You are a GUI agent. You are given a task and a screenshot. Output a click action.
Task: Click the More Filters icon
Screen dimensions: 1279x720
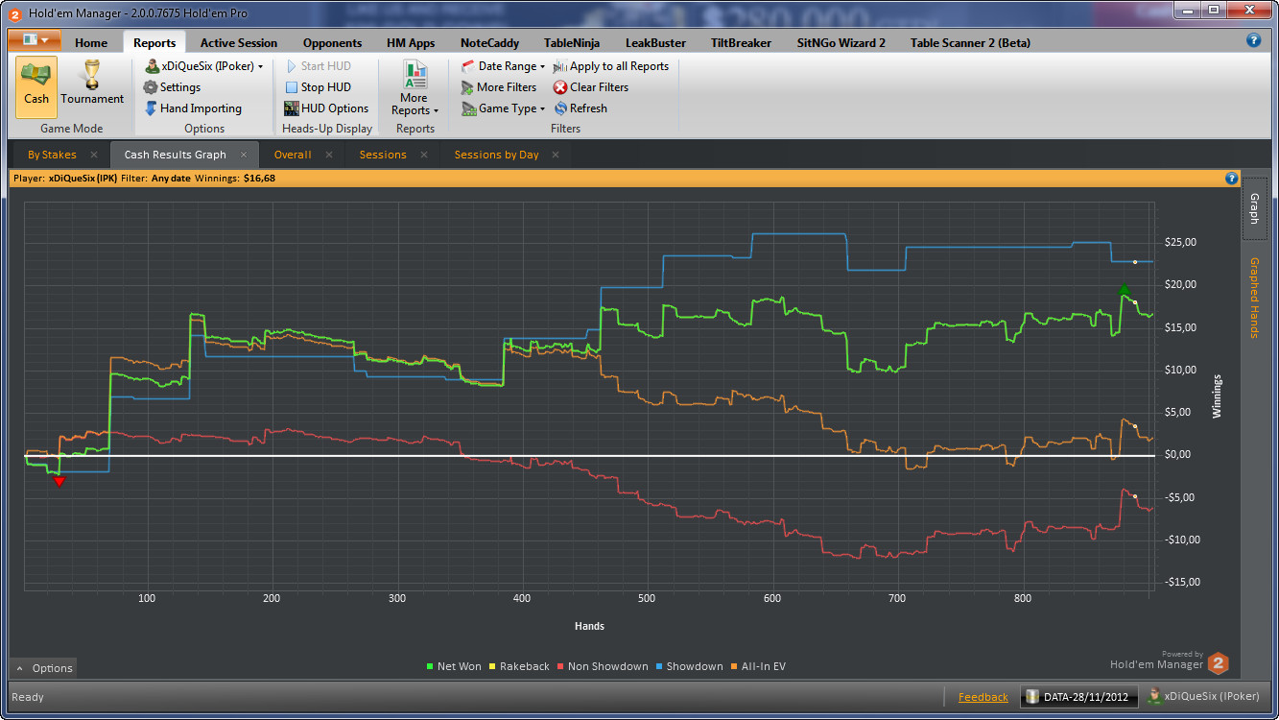coord(468,87)
